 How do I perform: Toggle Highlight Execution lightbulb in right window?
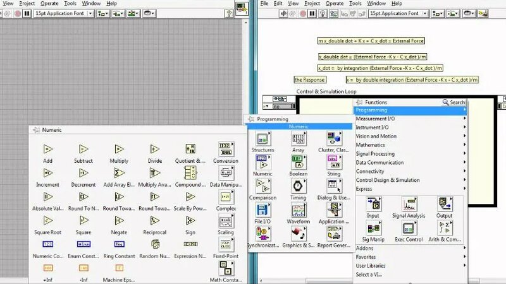(323, 13)
